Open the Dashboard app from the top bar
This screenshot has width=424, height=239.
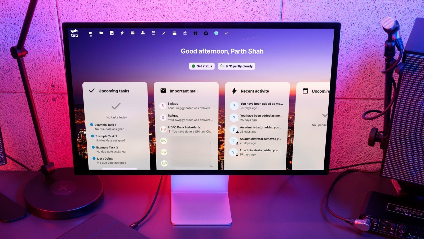click(91, 33)
